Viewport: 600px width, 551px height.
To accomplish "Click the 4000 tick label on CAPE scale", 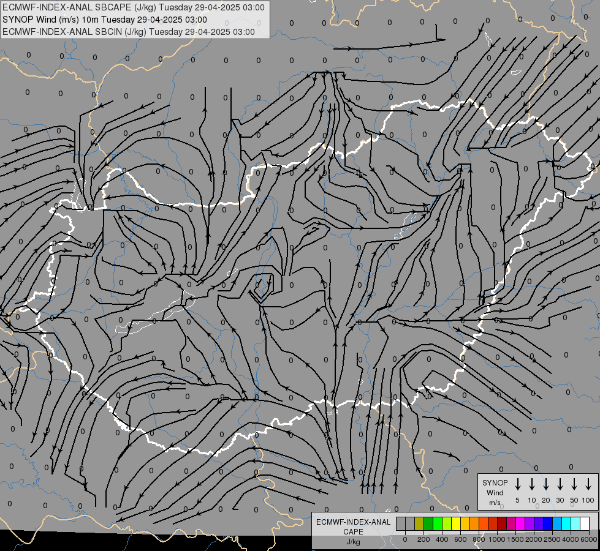I will click(571, 539).
